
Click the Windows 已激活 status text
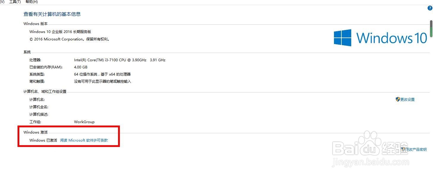(43, 140)
